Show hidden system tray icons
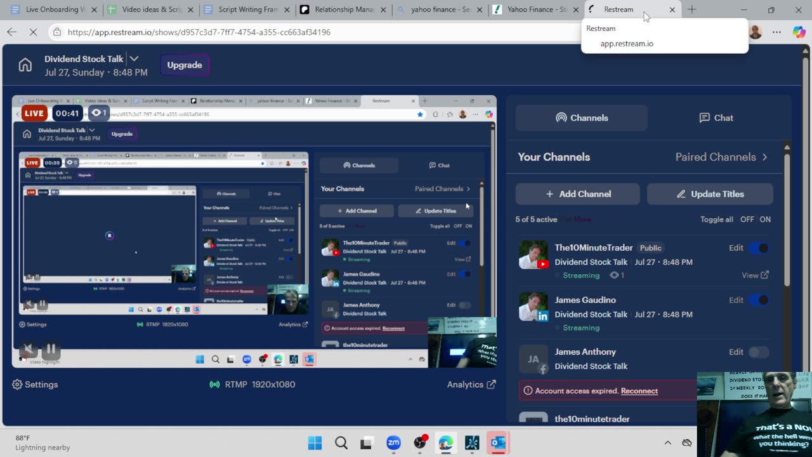This screenshot has width=812, height=457. (x=667, y=442)
